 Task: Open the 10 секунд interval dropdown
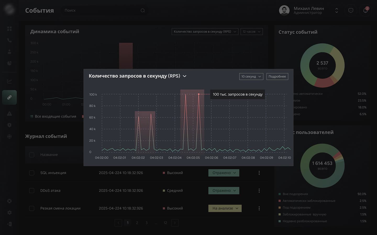click(251, 77)
